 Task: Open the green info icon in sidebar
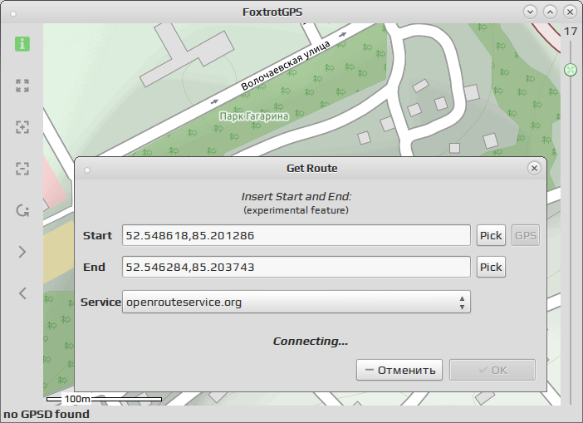(22, 44)
